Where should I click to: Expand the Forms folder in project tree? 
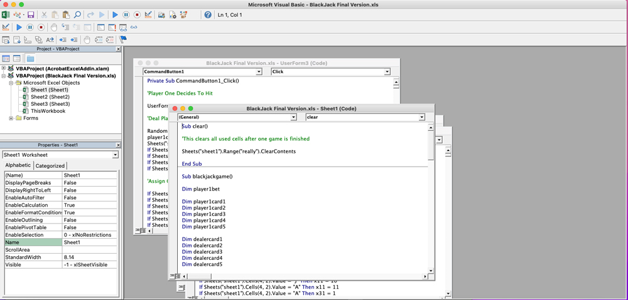11,118
